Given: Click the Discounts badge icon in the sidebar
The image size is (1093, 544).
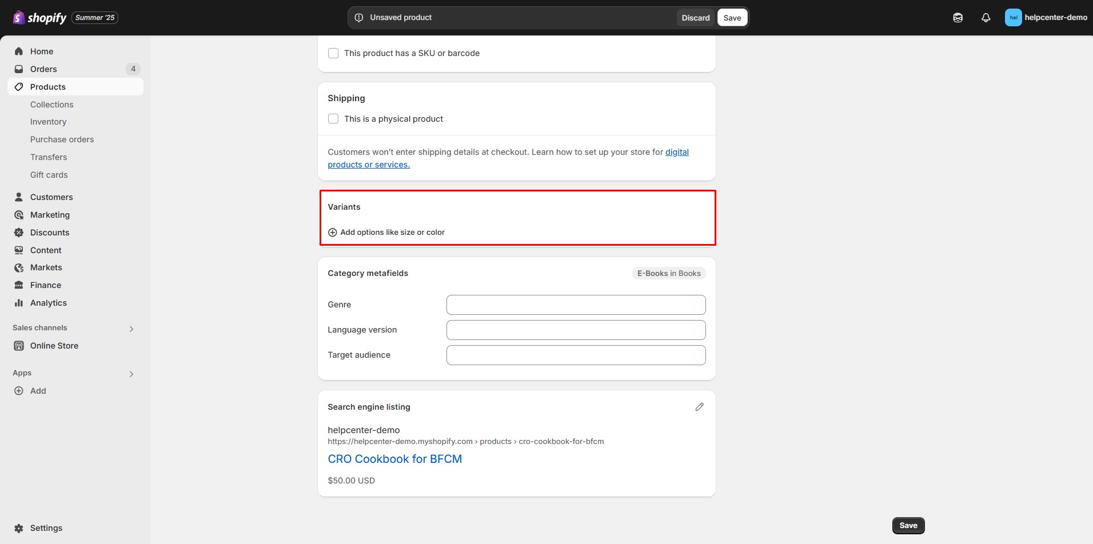Looking at the screenshot, I should tap(19, 233).
